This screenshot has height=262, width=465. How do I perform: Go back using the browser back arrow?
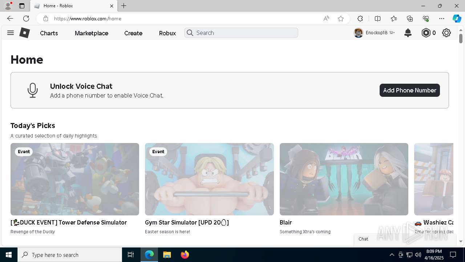pyautogui.click(x=10, y=19)
